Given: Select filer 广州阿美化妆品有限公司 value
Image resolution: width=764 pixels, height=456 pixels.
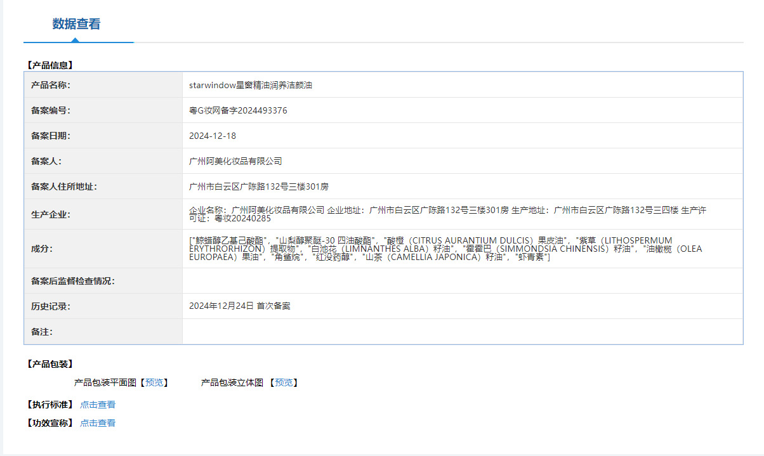Looking at the screenshot, I should point(235,161).
